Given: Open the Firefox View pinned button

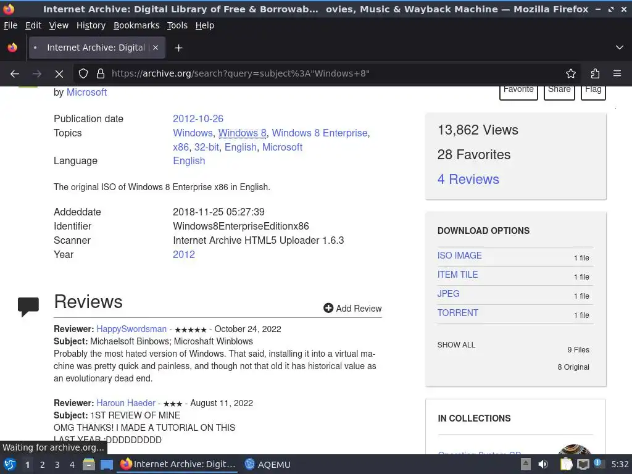Looking at the screenshot, I should (12, 48).
